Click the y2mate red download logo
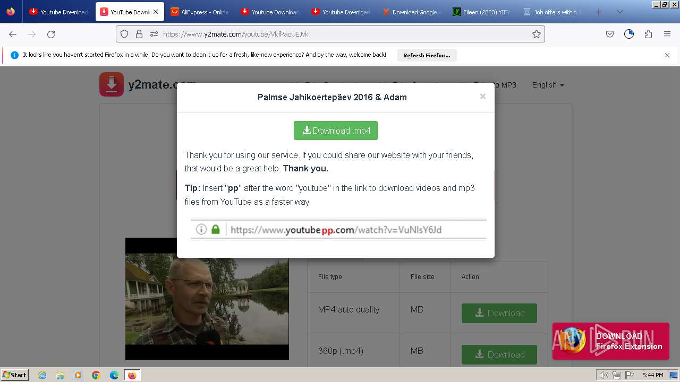 pos(112,84)
